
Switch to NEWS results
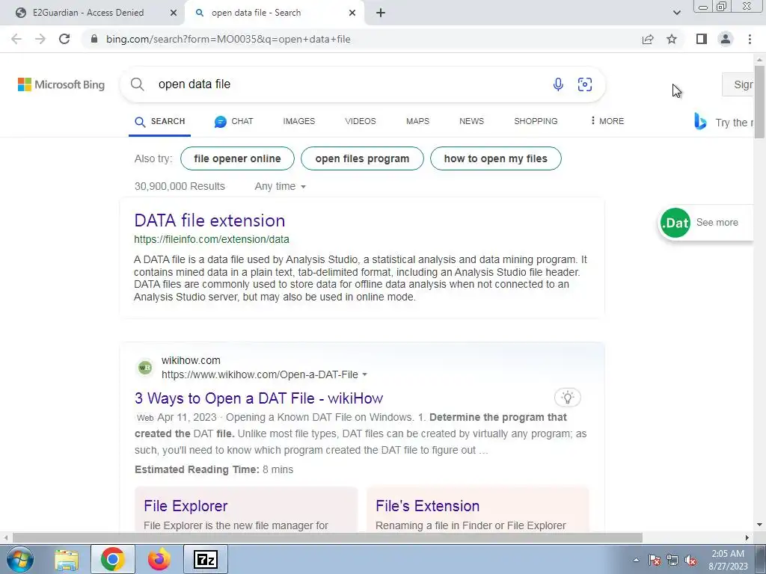[471, 121]
